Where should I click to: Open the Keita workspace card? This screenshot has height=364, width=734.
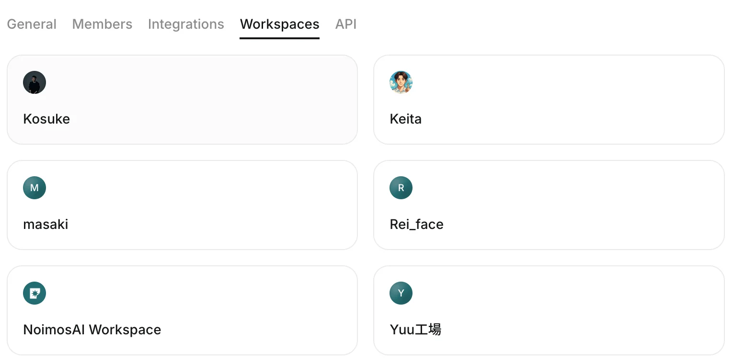pyautogui.click(x=549, y=100)
